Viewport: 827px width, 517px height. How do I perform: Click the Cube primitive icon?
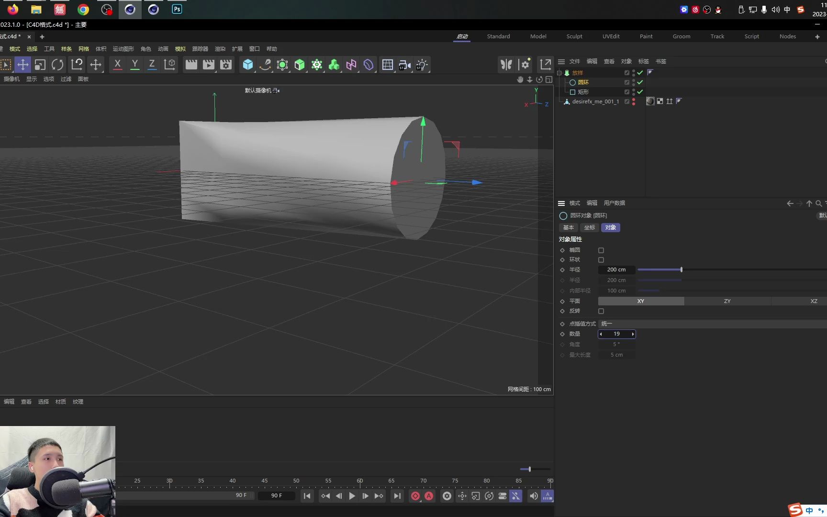[x=247, y=65]
